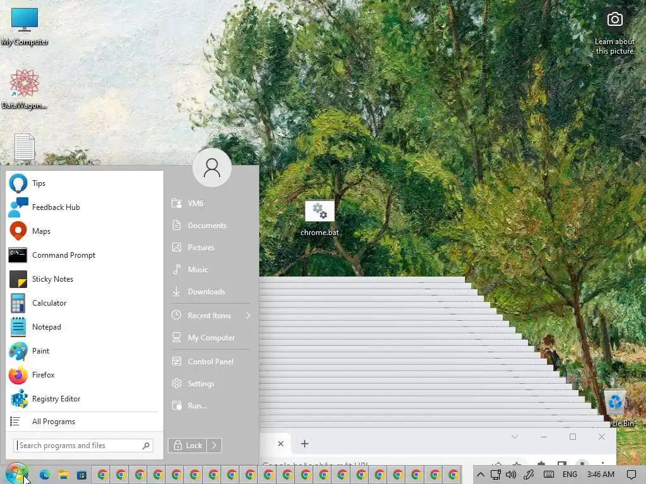Select the Recycle Bin desktop icon
Viewport: 646px width, 484px height.
[617, 408]
